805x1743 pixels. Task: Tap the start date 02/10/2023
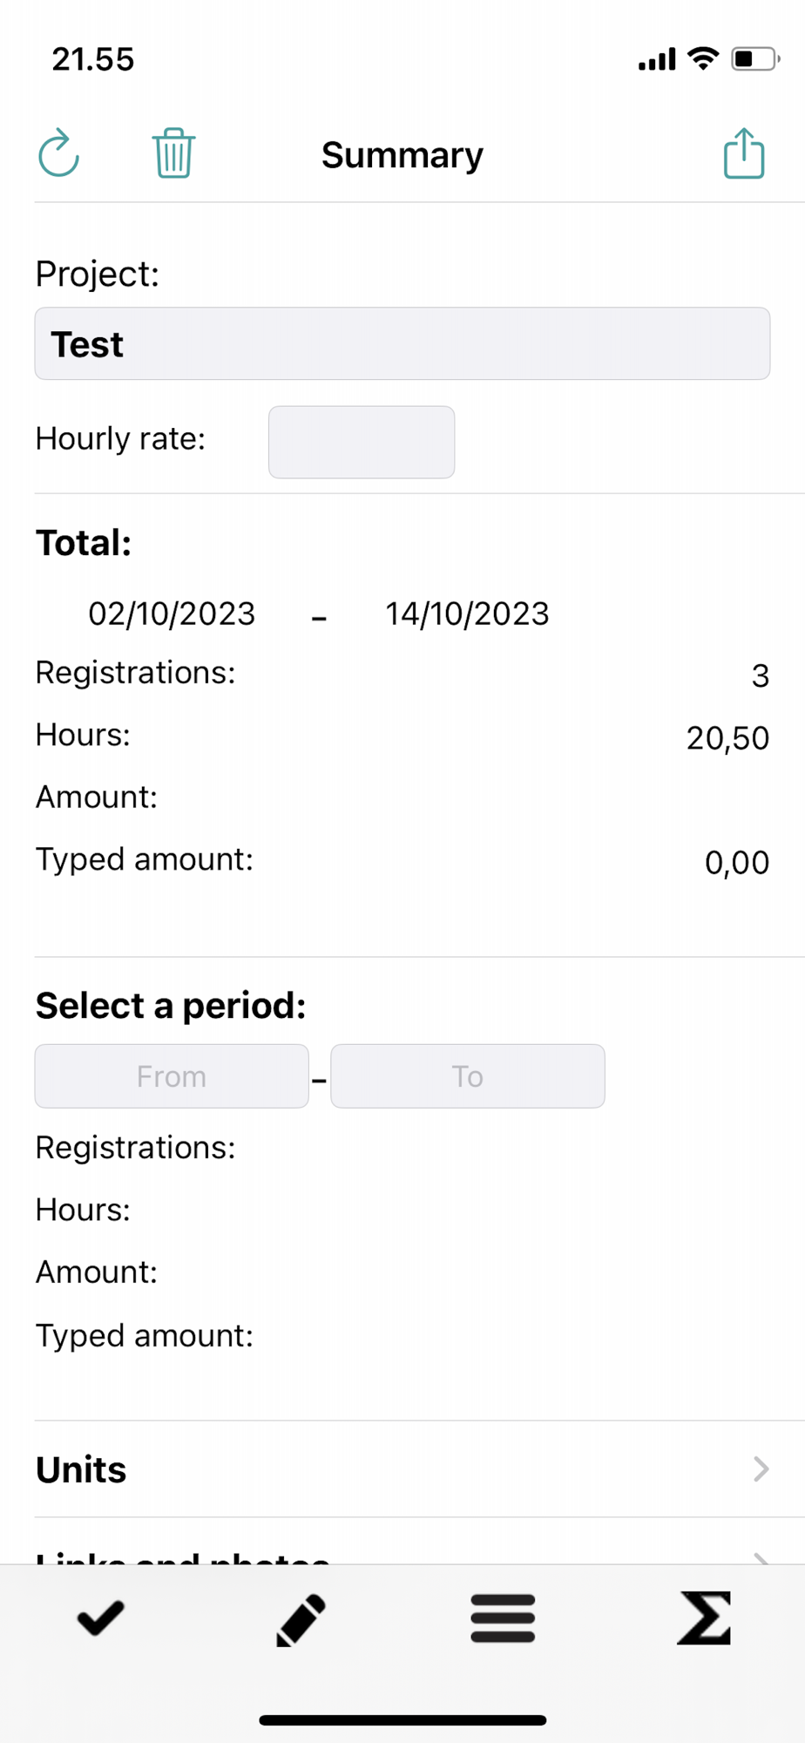[x=172, y=614]
